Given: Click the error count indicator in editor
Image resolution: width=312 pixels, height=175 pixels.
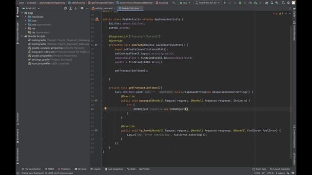Looking at the screenshot, I should 275,14.
